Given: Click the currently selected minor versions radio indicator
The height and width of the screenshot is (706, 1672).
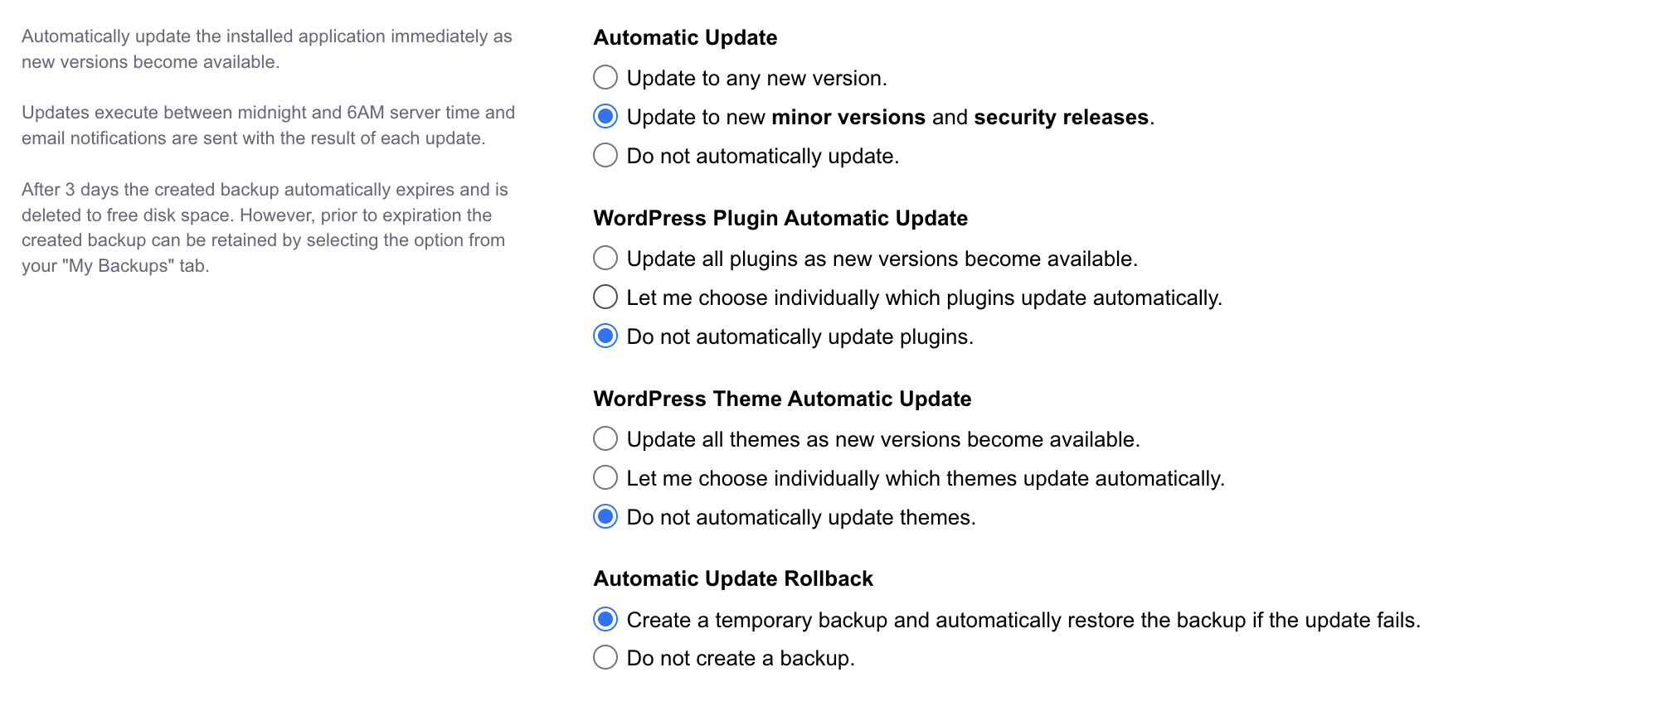Looking at the screenshot, I should pyautogui.click(x=605, y=117).
